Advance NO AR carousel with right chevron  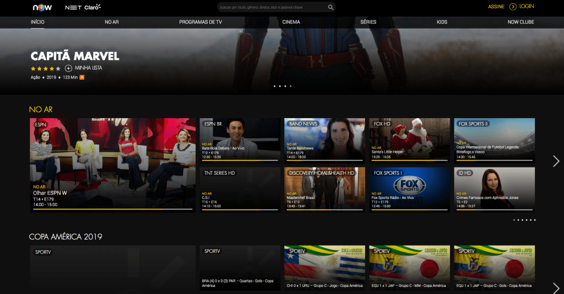(556, 161)
